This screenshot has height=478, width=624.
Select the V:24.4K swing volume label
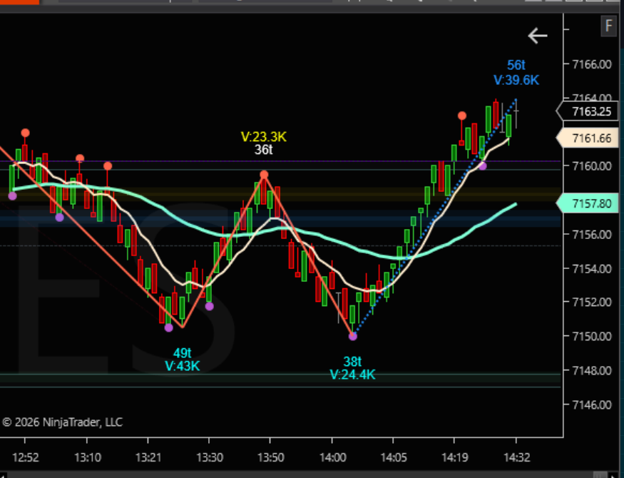[x=352, y=375]
